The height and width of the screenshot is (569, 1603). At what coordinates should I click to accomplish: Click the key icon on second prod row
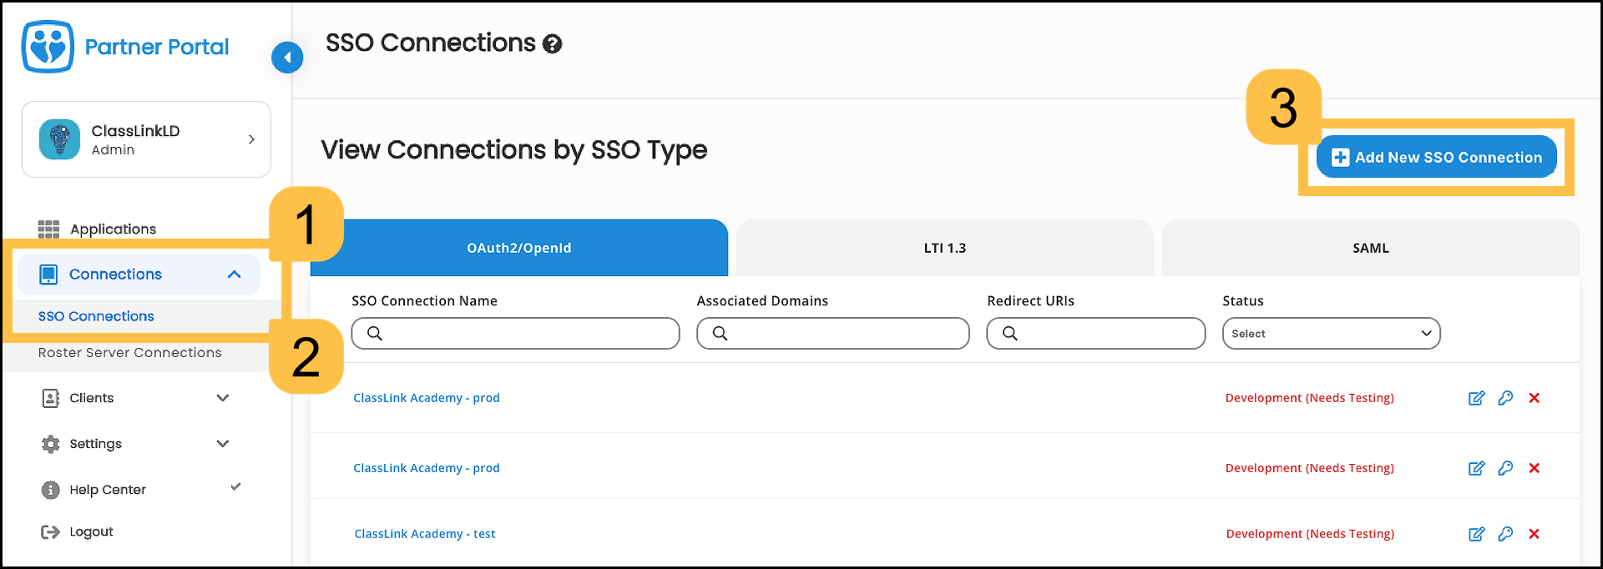pyautogui.click(x=1505, y=468)
